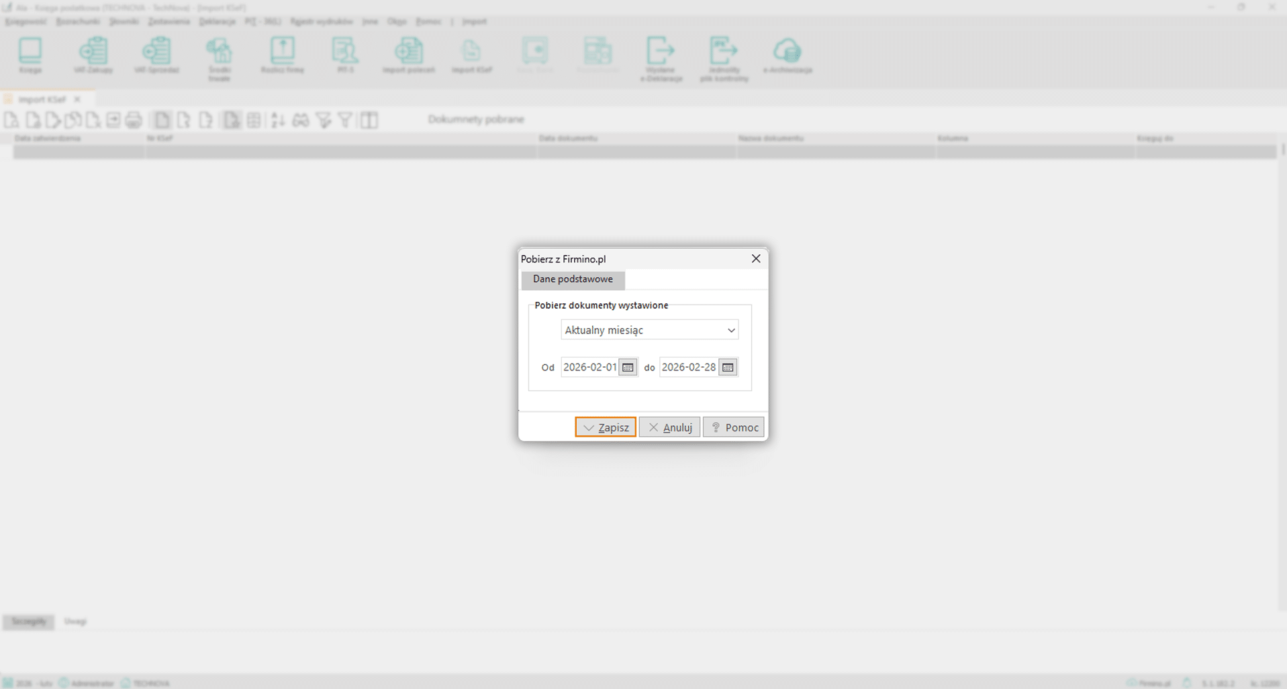This screenshot has height=689, width=1287.
Task: Open the calendar picker for the Od date
Action: [628, 367]
